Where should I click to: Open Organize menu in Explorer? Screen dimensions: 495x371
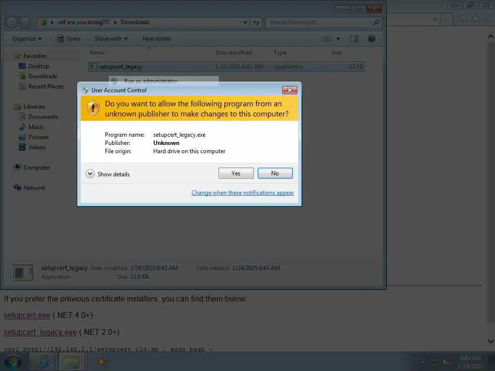(x=27, y=39)
